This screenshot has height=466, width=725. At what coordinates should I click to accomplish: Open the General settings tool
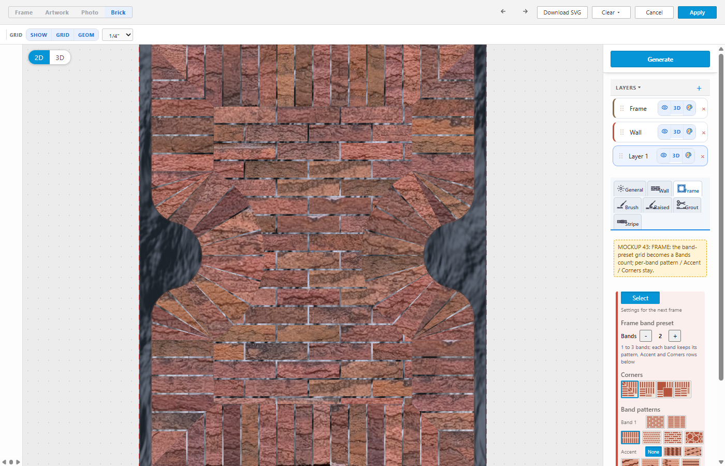[x=630, y=189]
